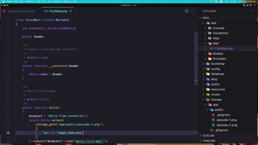This screenshot has height=145, width=258.
Task: Open the Run menu
Action: (x=50, y=2)
